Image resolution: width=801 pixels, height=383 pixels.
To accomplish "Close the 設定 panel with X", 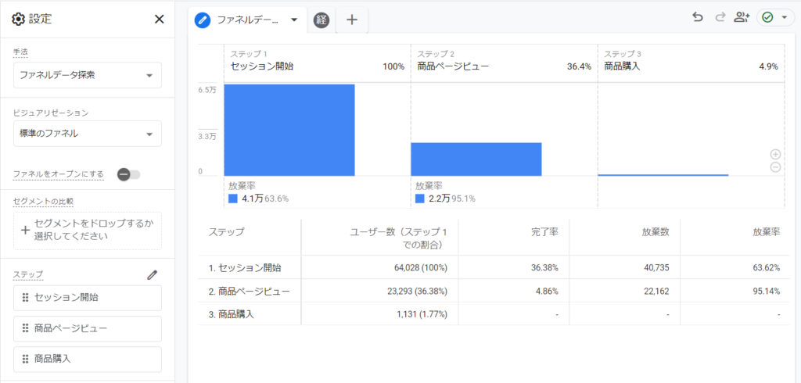I will (159, 20).
